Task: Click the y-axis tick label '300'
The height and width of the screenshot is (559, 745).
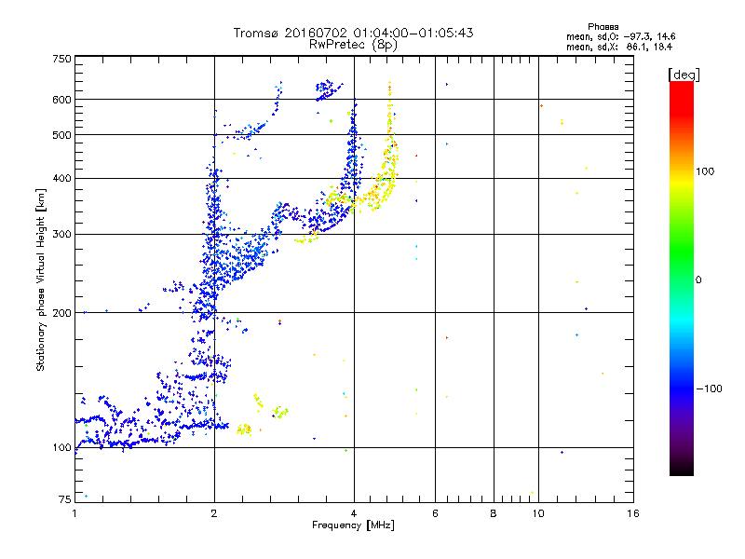Action: pyautogui.click(x=61, y=235)
